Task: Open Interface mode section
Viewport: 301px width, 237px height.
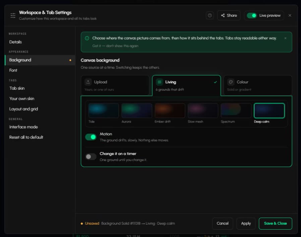Action: pos(40,127)
